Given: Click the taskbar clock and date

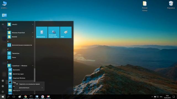Looking at the screenshot, I should pos(167,97).
